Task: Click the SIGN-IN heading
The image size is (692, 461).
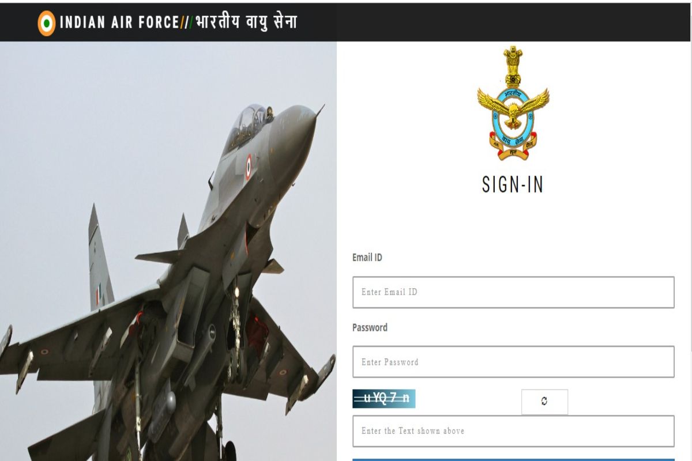Action: [x=513, y=185]
